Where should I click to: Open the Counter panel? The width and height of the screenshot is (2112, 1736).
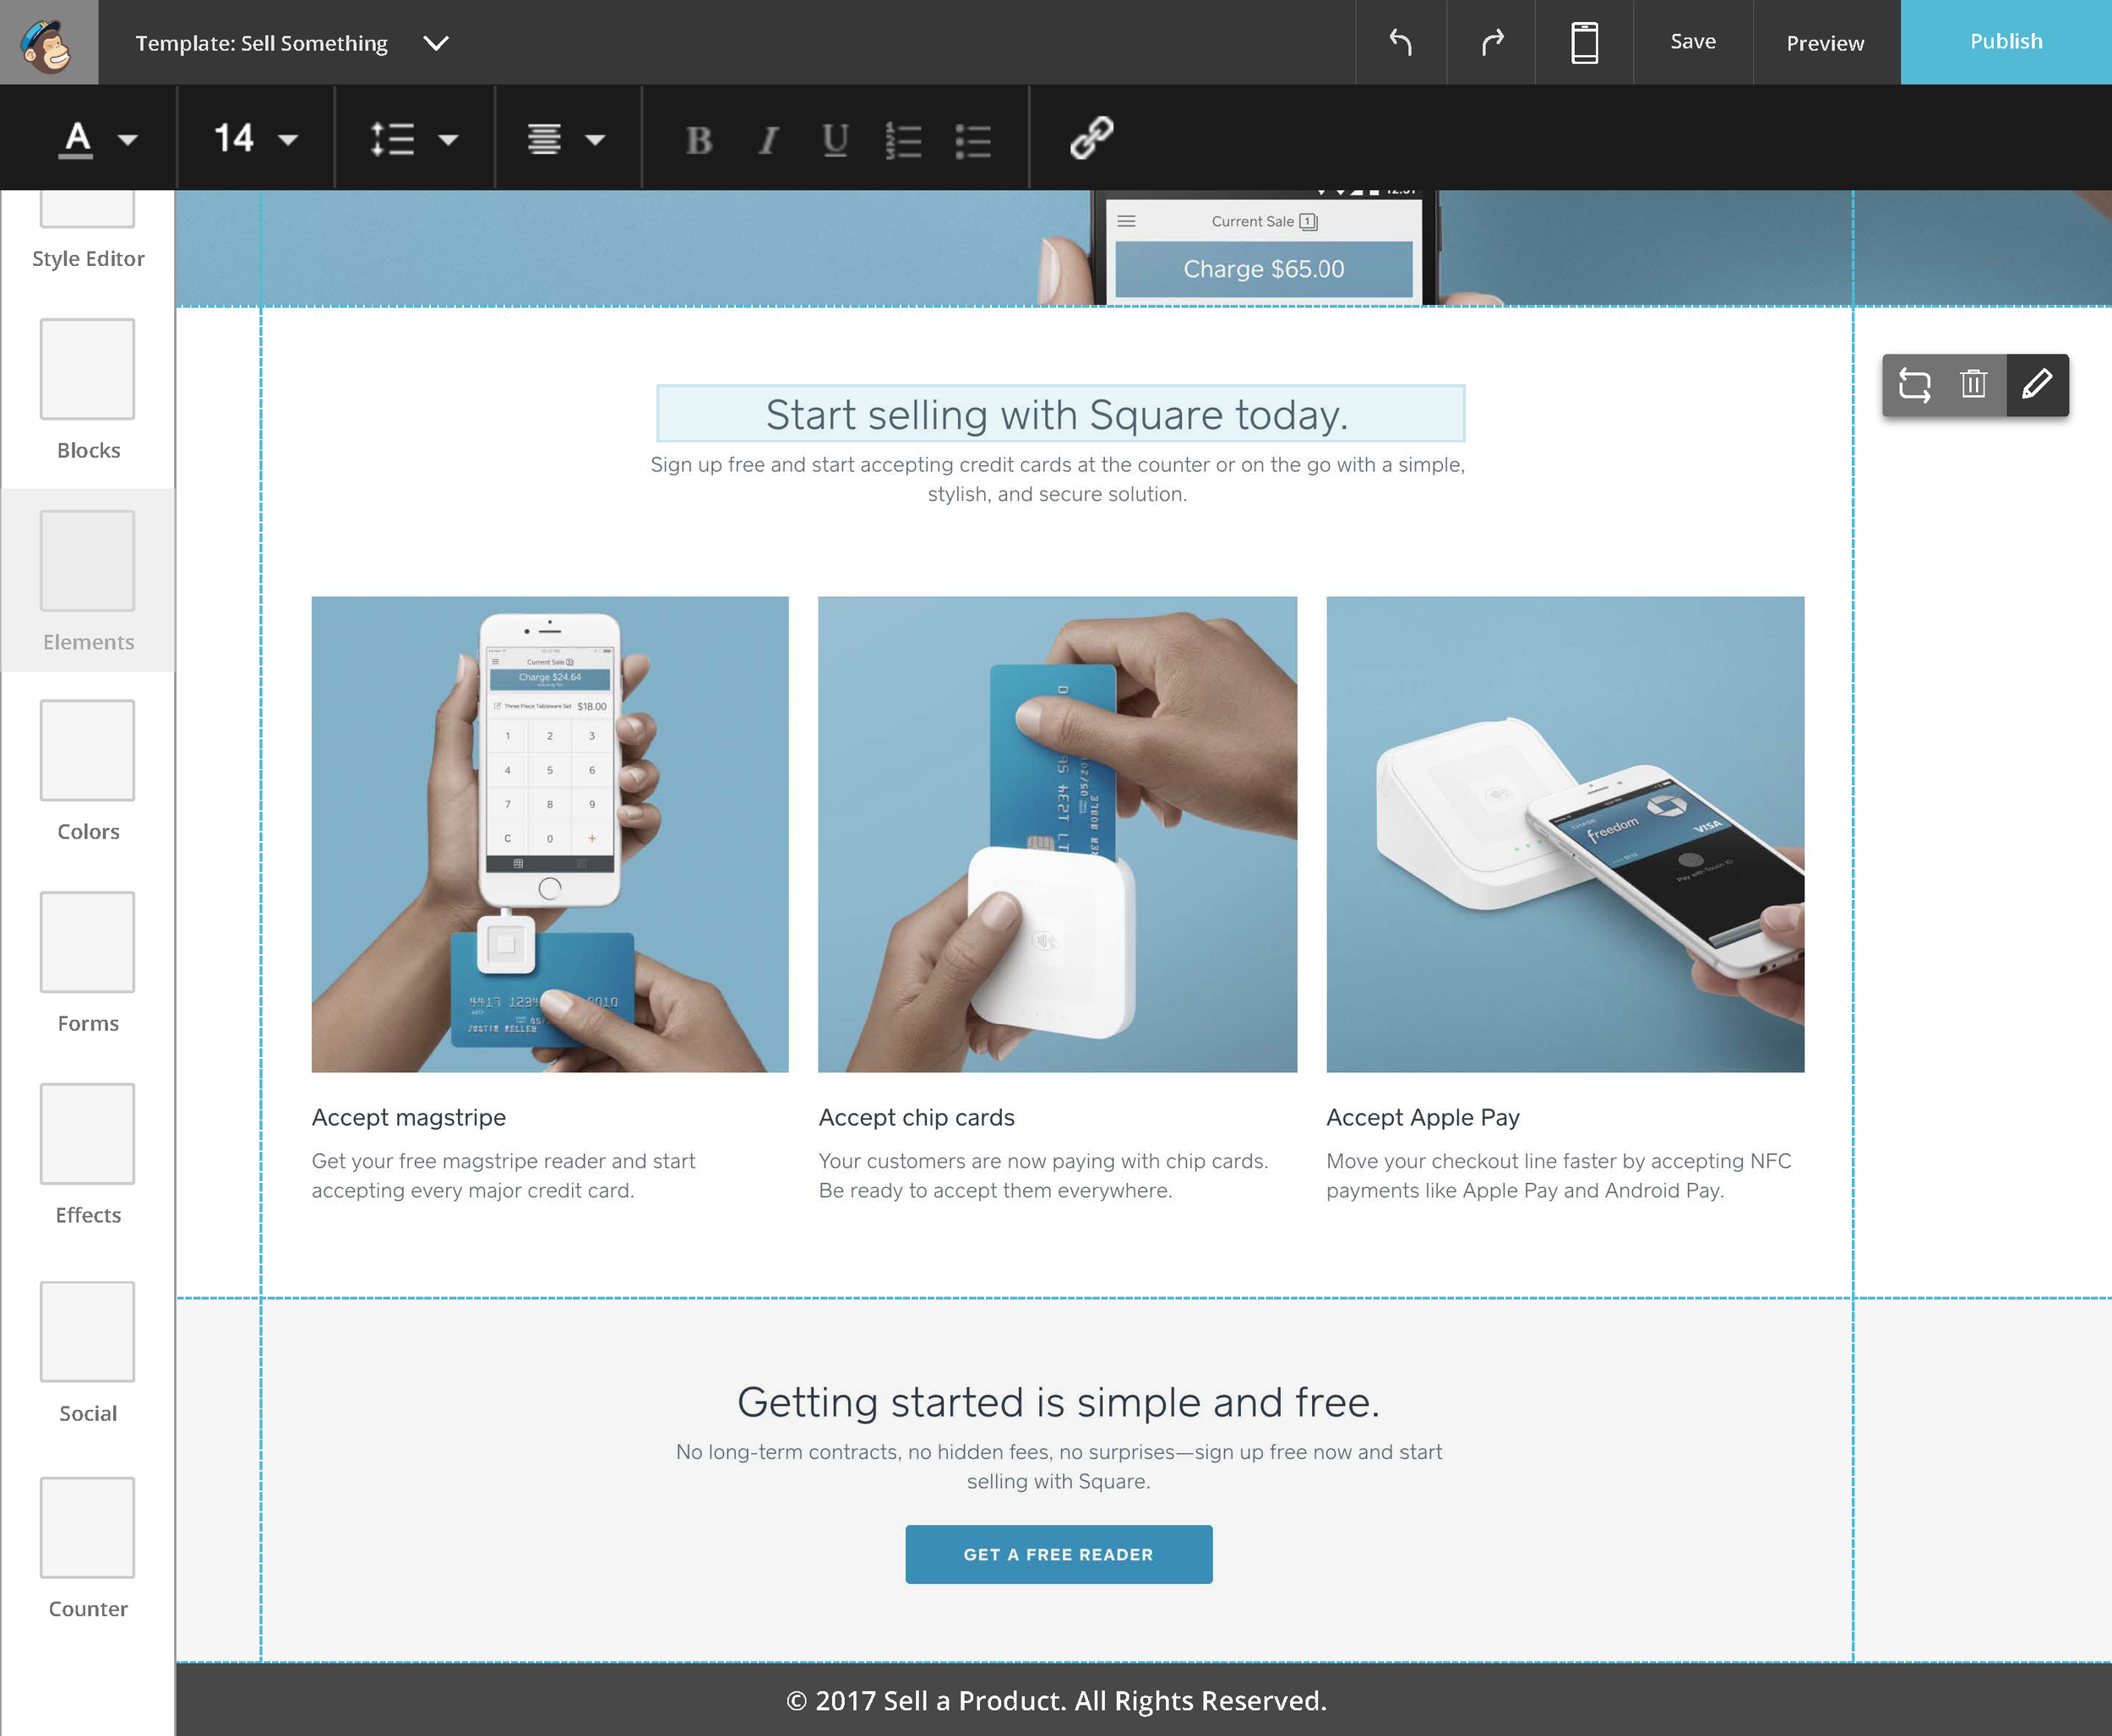(x=88, y=1549)
